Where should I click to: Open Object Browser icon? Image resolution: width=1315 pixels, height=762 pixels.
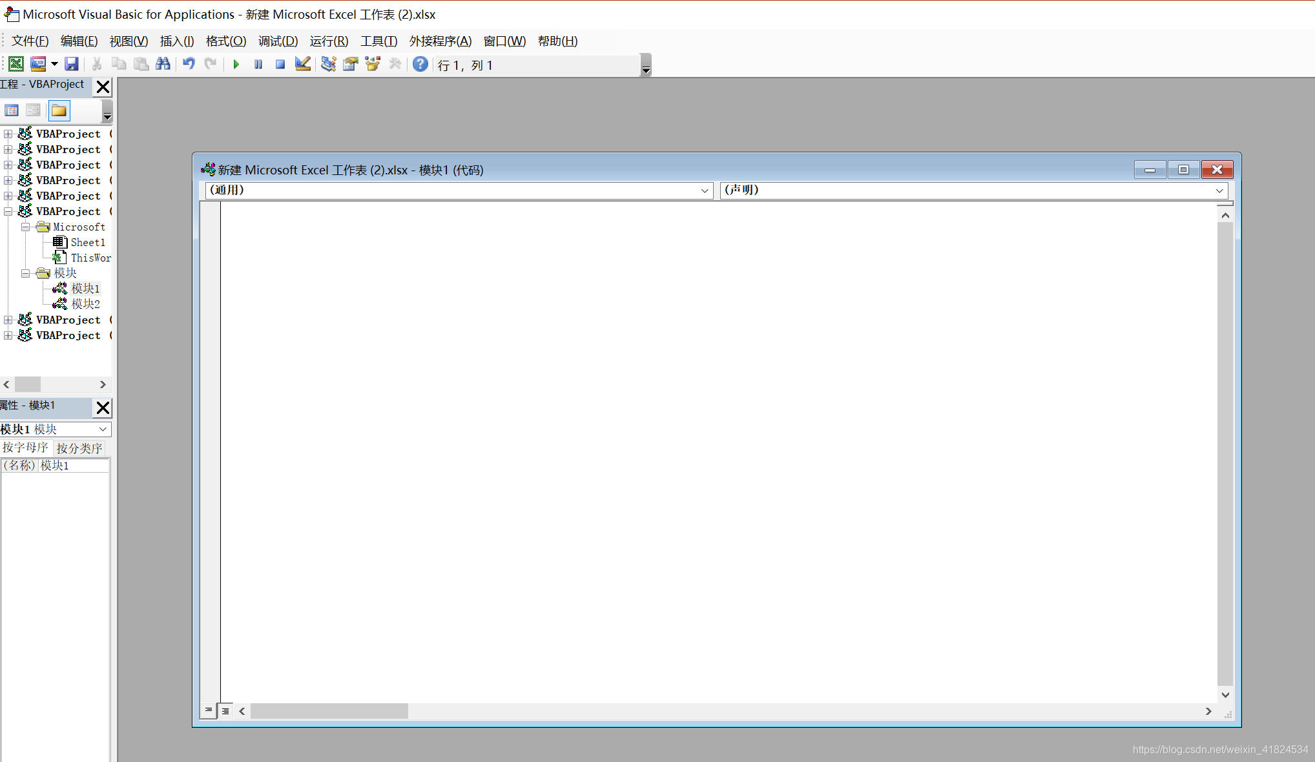373,64
